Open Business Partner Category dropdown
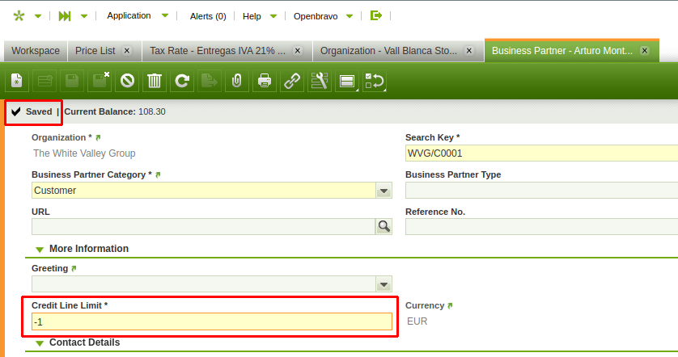678x357 pixels. [x=383, y=191]
